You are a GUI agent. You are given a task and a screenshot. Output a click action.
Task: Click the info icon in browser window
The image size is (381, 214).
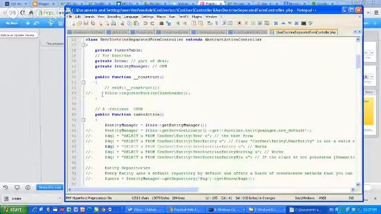coord(28,187)
